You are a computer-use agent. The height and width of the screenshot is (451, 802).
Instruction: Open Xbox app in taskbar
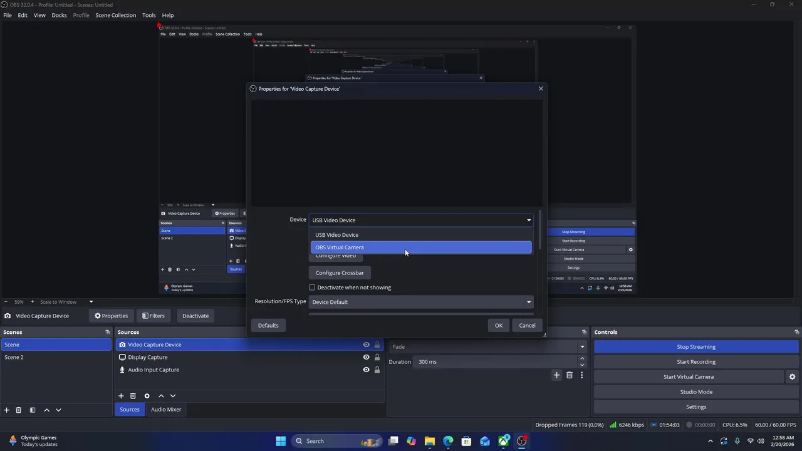(x=503, y=441)
